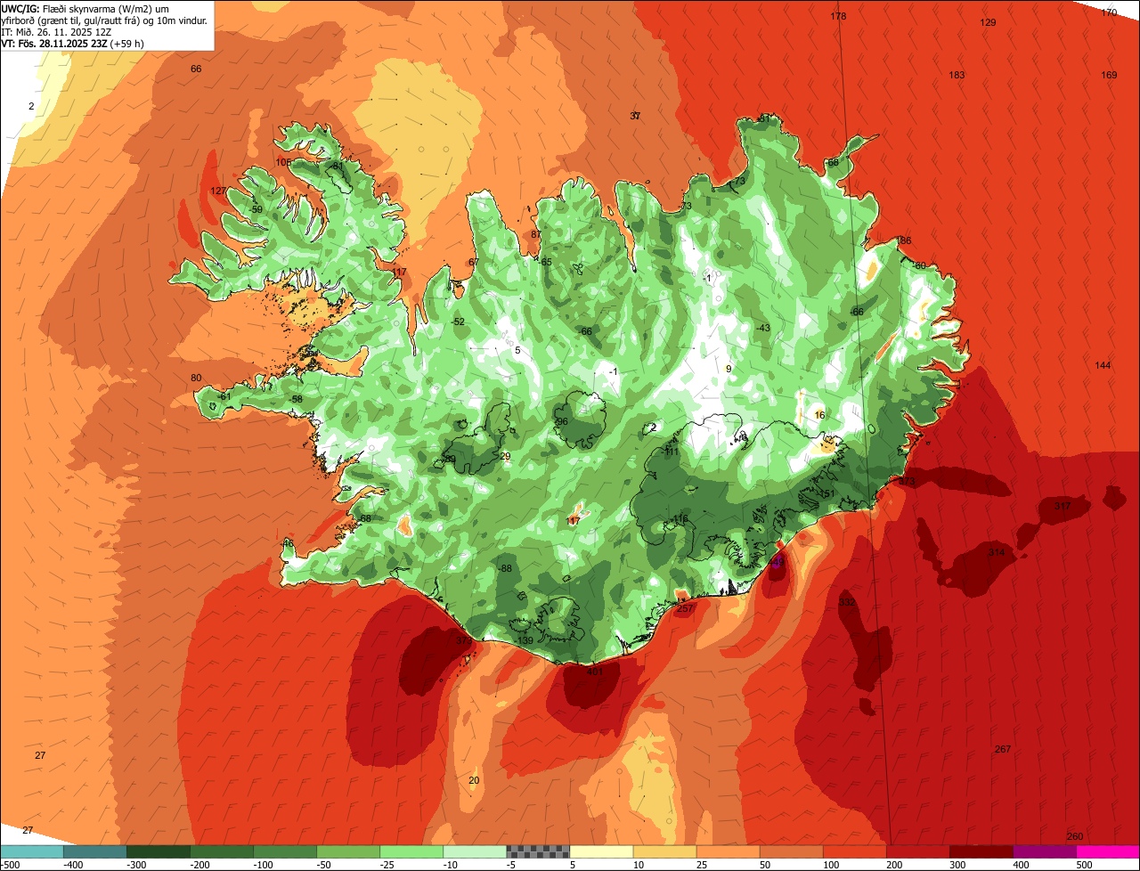This screenshot has height=871, width=1140.
Task: Click the dark green -200 to -100 swatch
Action: tap(222, 851)
